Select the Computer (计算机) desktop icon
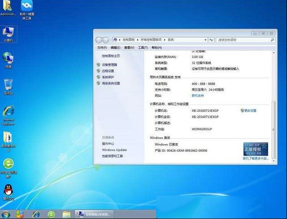 [x=8, y=34]
